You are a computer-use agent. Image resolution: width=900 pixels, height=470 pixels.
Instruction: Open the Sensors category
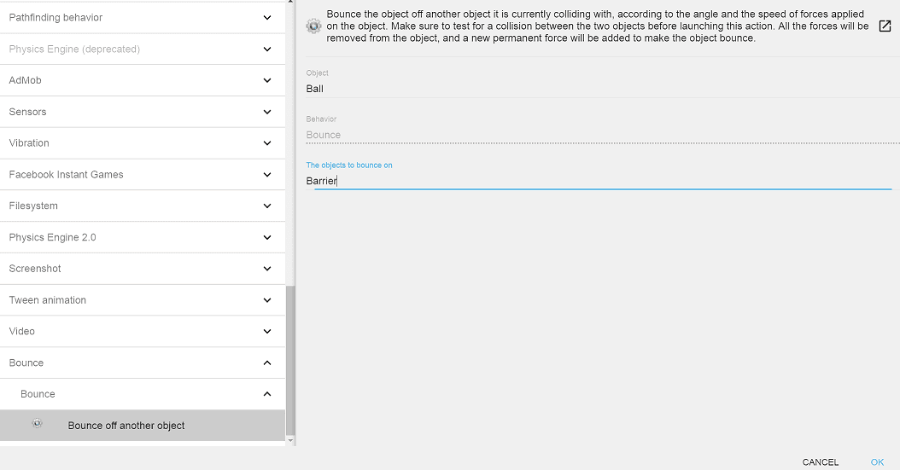(x=142, y=112)
